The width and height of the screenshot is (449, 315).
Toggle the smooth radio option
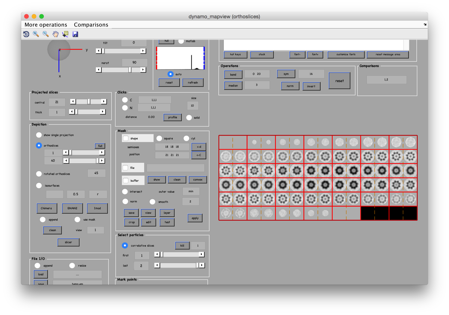tap(153, 202)
